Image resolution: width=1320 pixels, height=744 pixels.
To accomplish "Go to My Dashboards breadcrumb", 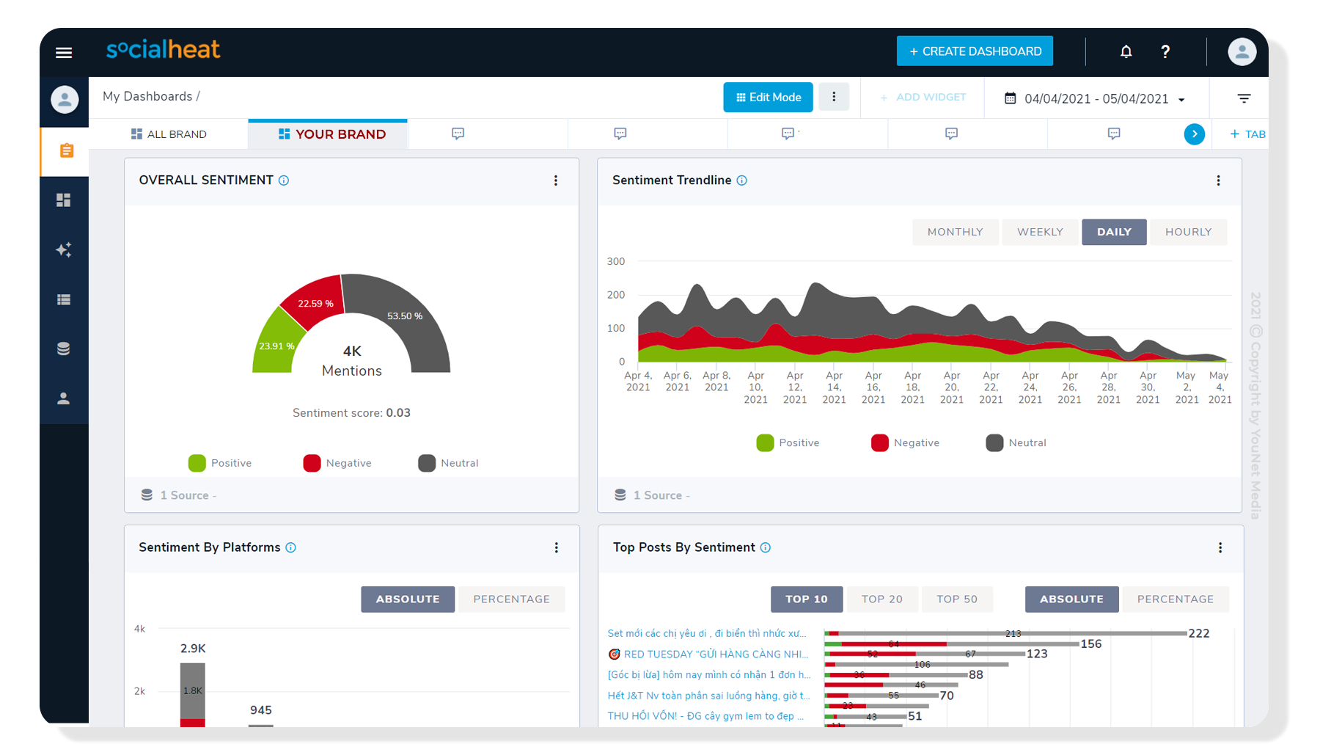I will [x=147, y=96].
